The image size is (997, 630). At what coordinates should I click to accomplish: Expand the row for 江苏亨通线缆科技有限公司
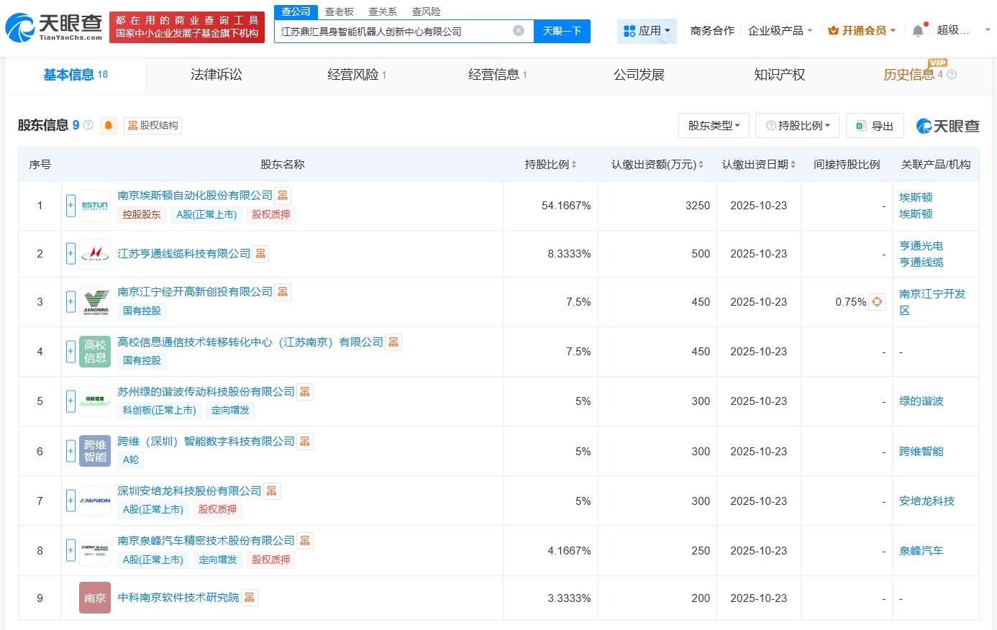pos(70,253)
